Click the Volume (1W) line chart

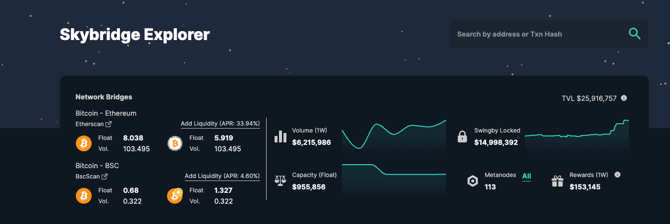pos(394,135)
